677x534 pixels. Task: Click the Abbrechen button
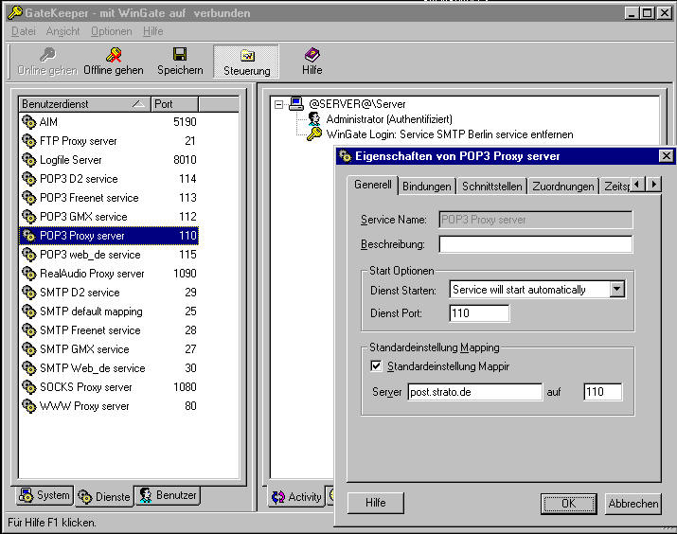coord(632,504)
